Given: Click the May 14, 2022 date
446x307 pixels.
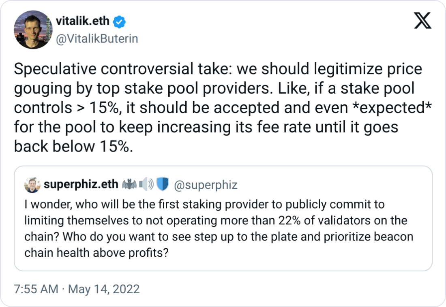Looking at the screenshot, I should point(104,289).
